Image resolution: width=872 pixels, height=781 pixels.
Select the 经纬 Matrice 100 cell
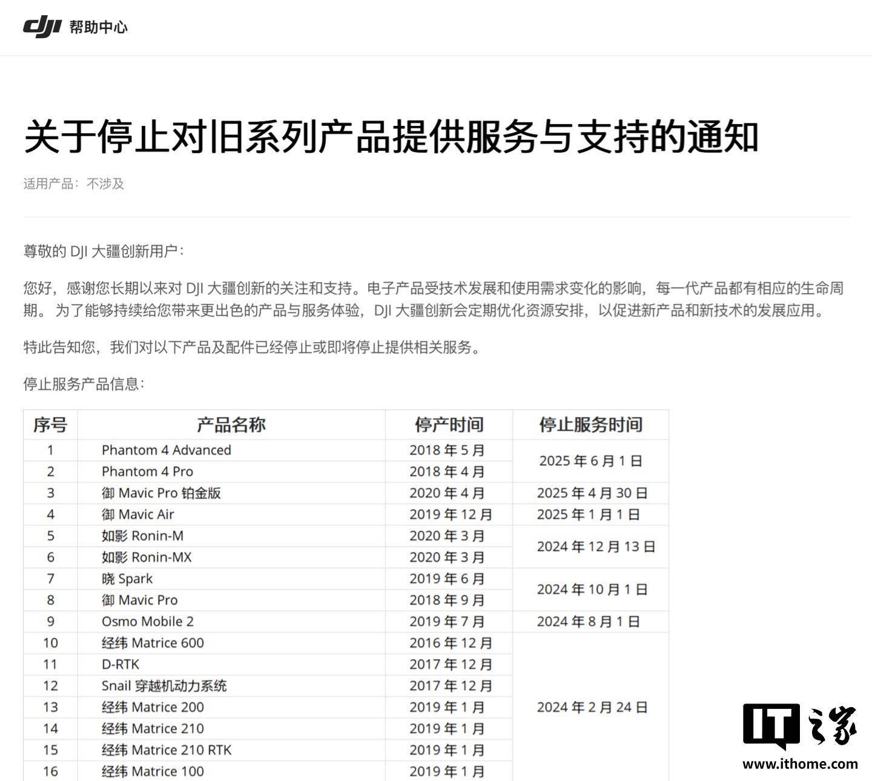click(x=231, y=771)
